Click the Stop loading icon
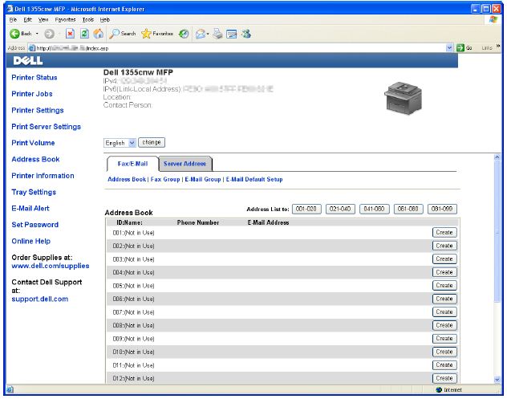The width and height of the screenshot is (507, 399). click(x=70, y=33)
